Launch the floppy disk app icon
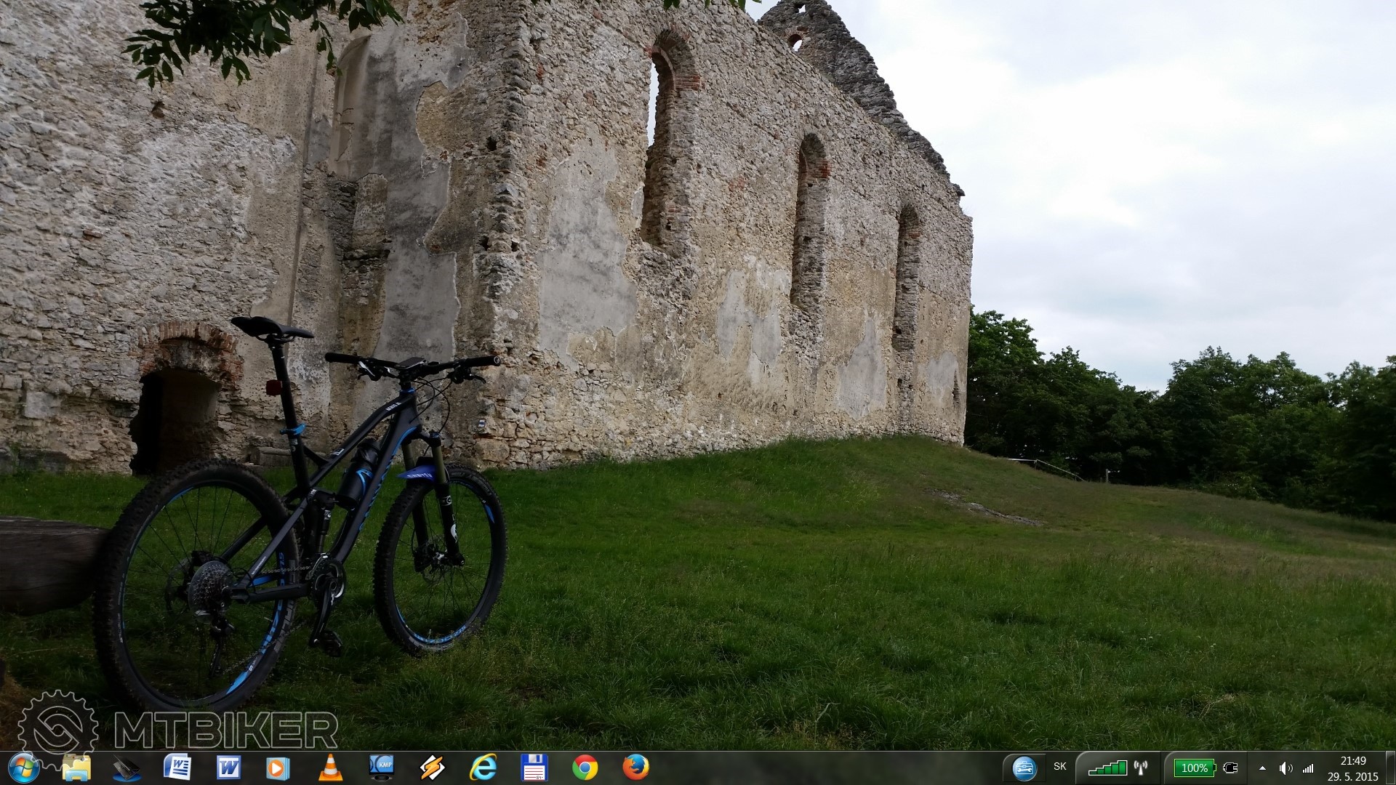Screen dimensions: 1396x785 534,768
